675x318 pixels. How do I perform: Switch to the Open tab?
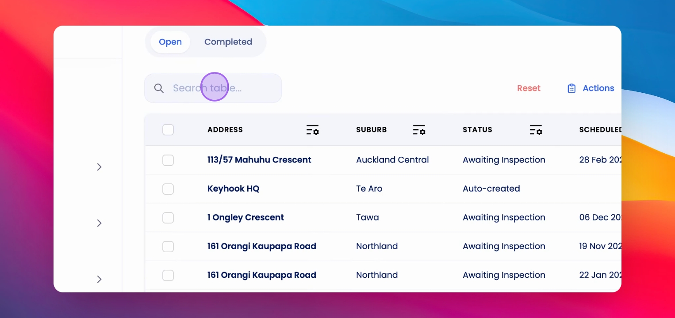click(x=170, y=42)
